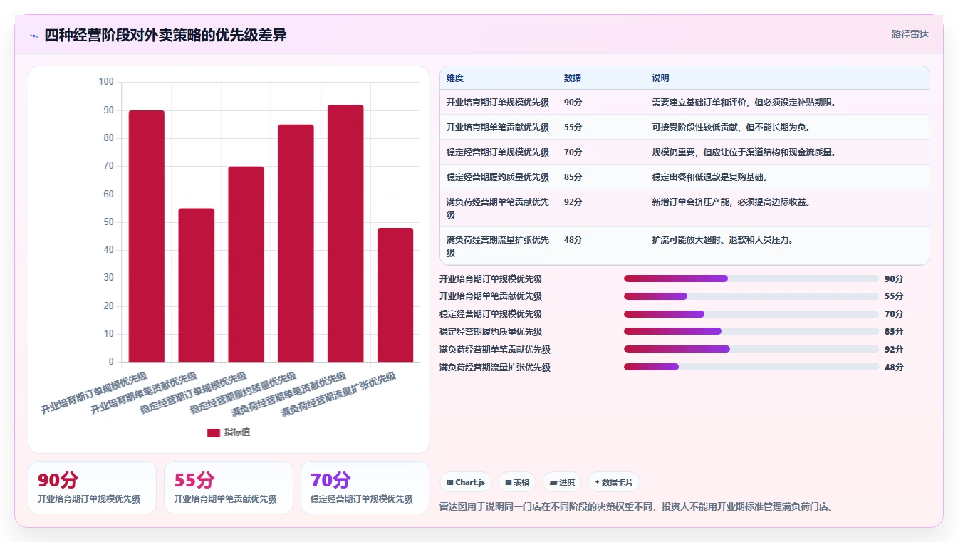Click the 表格 tag
Image resolution: width=958 pixels, height=542 pixels.
(x=517, y=482)
